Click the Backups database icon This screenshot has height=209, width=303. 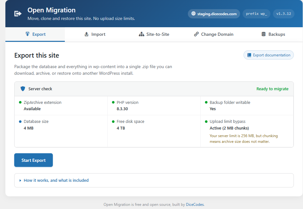click(x=263, y=34)
